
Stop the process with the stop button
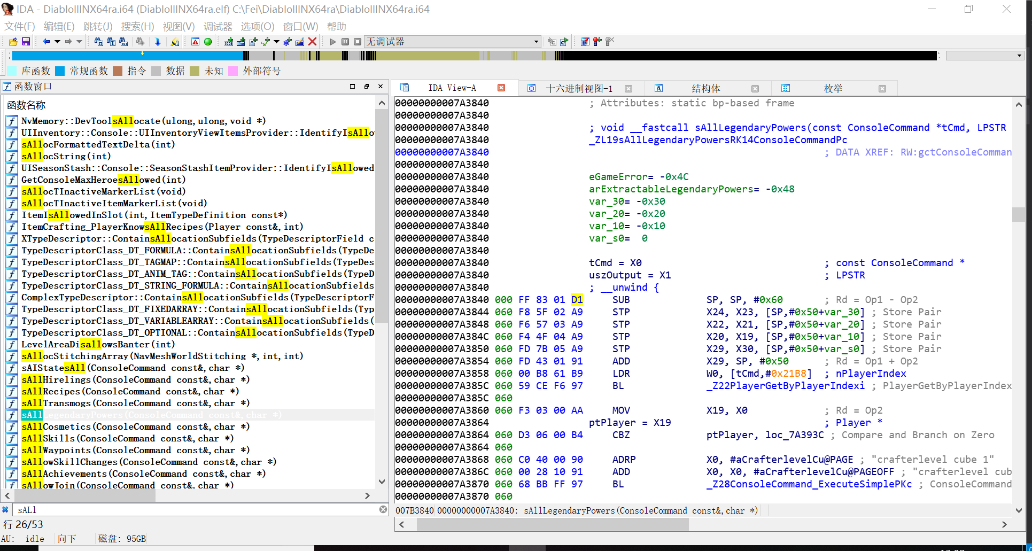(x=358, y=42)
